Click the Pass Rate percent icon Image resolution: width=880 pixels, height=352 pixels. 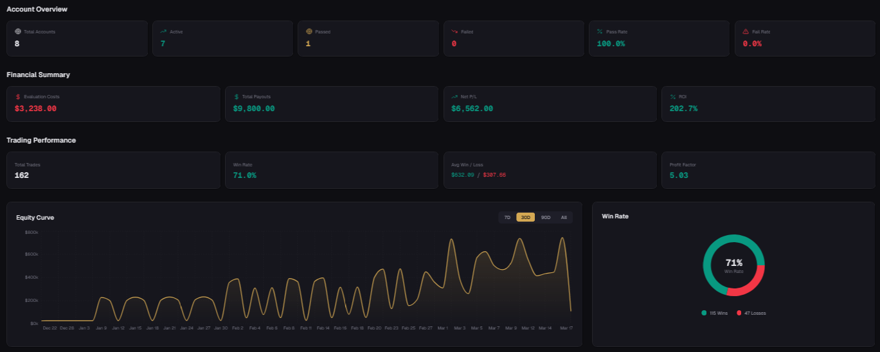(600, 31)
